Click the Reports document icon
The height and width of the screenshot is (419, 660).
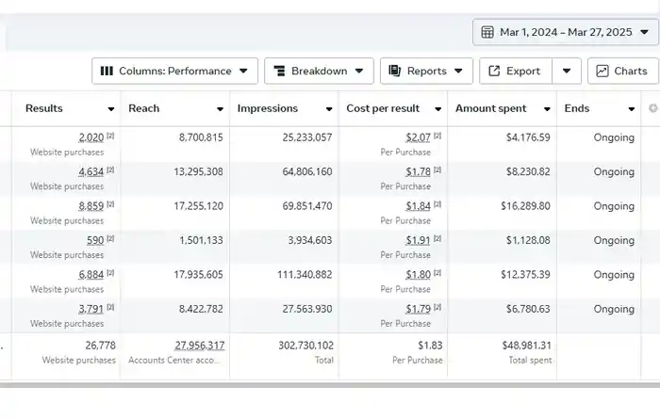tap(394, 71)
